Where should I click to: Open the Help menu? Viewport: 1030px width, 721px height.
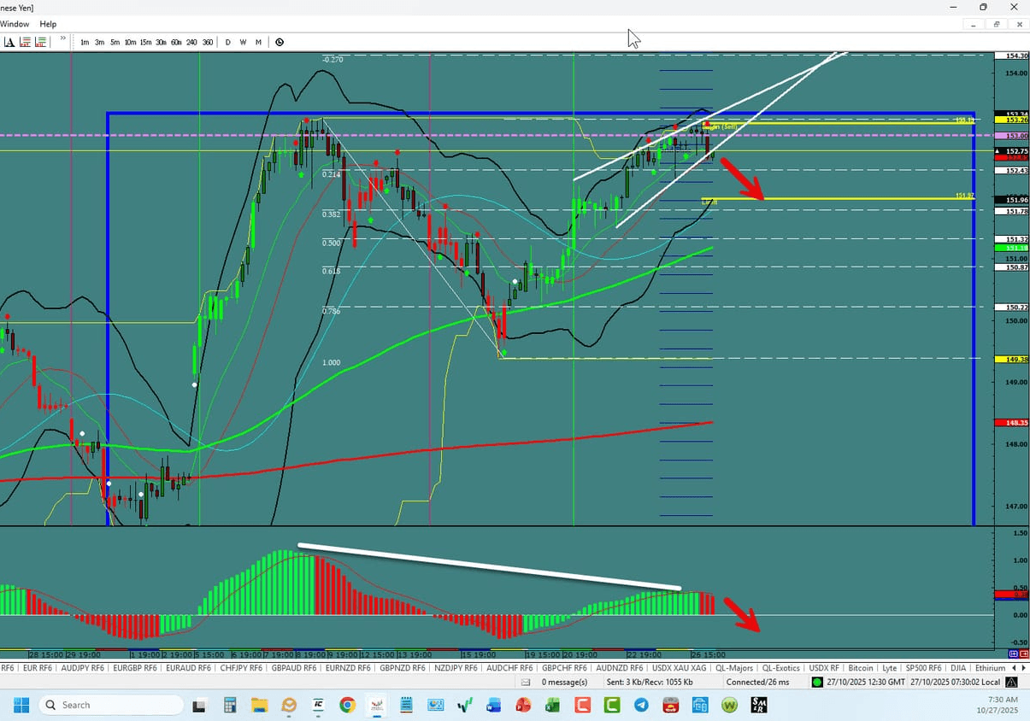48,24
